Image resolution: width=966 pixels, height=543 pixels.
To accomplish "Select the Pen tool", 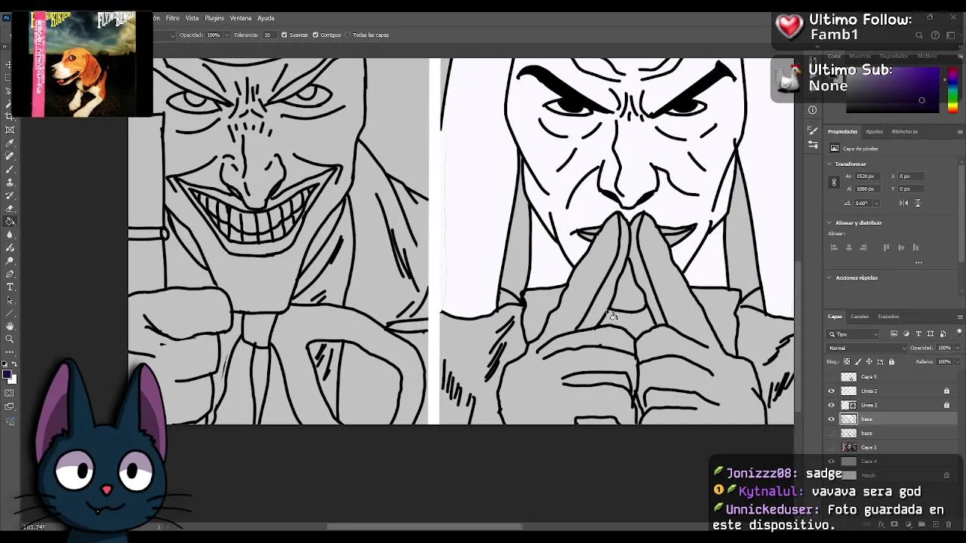I will [10, 274].
